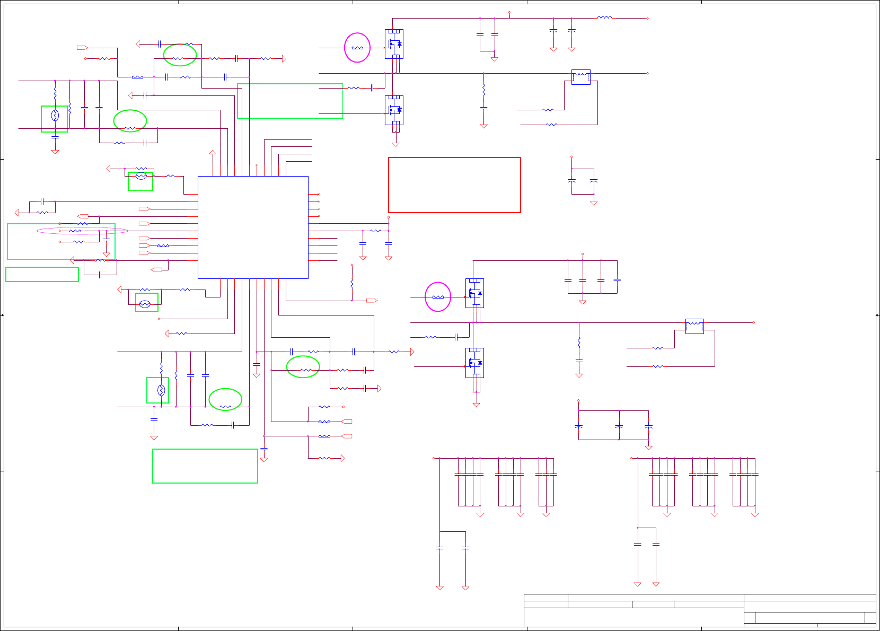The width and height of the screenshot is (880, 631).
Task: Select the upper MOSFET of the top half-bridge
Action: [394, 44]
